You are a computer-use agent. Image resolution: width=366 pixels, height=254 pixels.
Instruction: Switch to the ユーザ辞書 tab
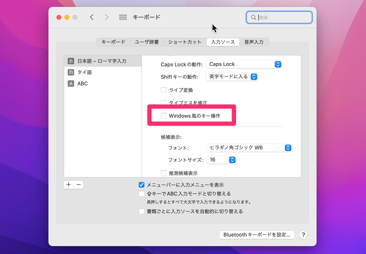147,42
